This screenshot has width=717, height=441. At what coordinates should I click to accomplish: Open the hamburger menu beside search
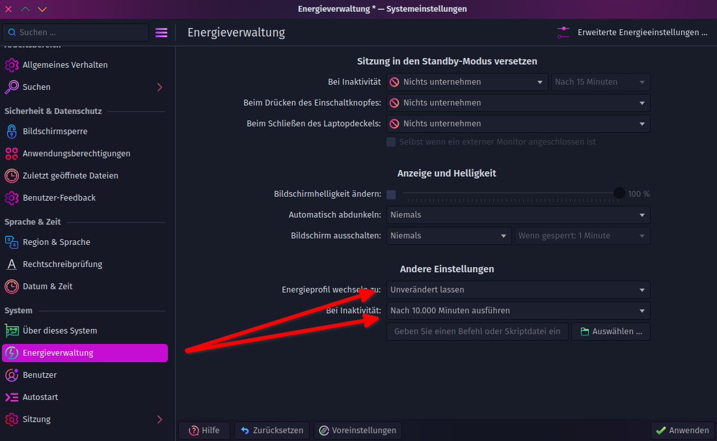161,33
